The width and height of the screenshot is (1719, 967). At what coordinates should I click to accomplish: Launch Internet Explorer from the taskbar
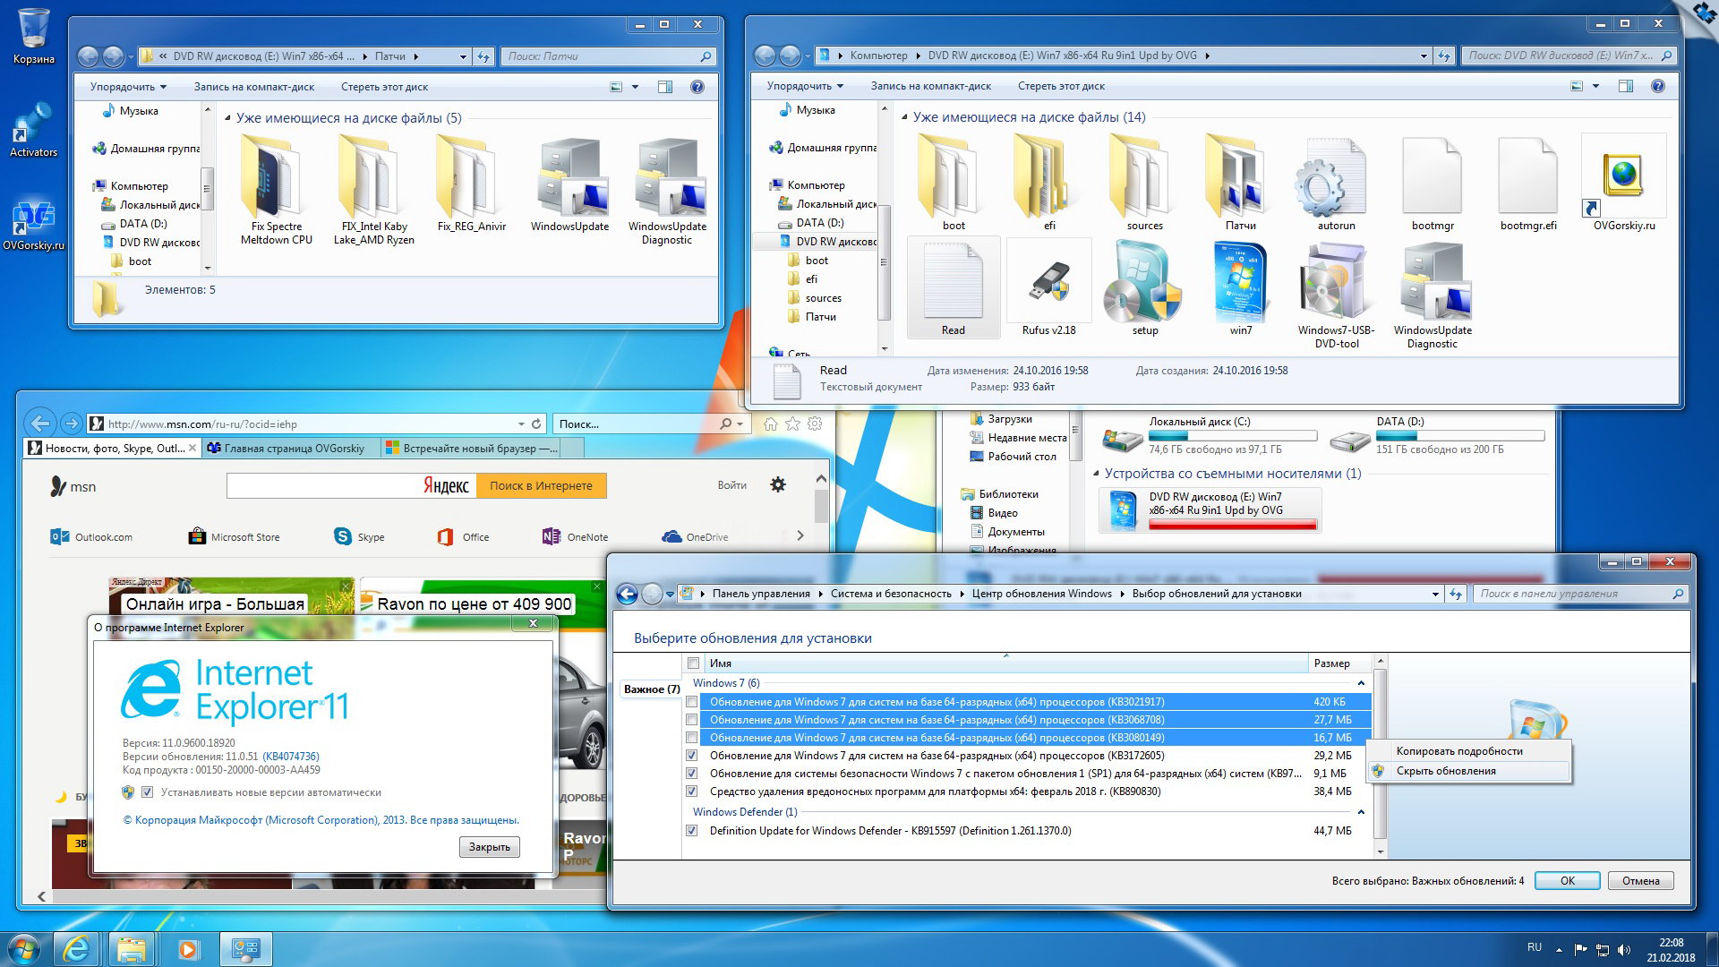coord(77,948)
